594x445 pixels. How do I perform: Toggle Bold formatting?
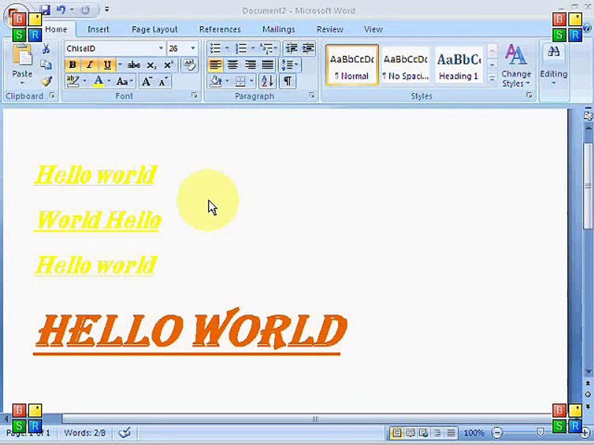72,65
